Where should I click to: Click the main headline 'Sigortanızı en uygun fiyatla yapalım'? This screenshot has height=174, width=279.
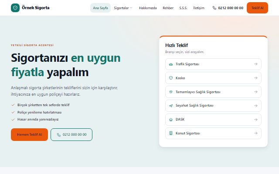coord(66,65)
